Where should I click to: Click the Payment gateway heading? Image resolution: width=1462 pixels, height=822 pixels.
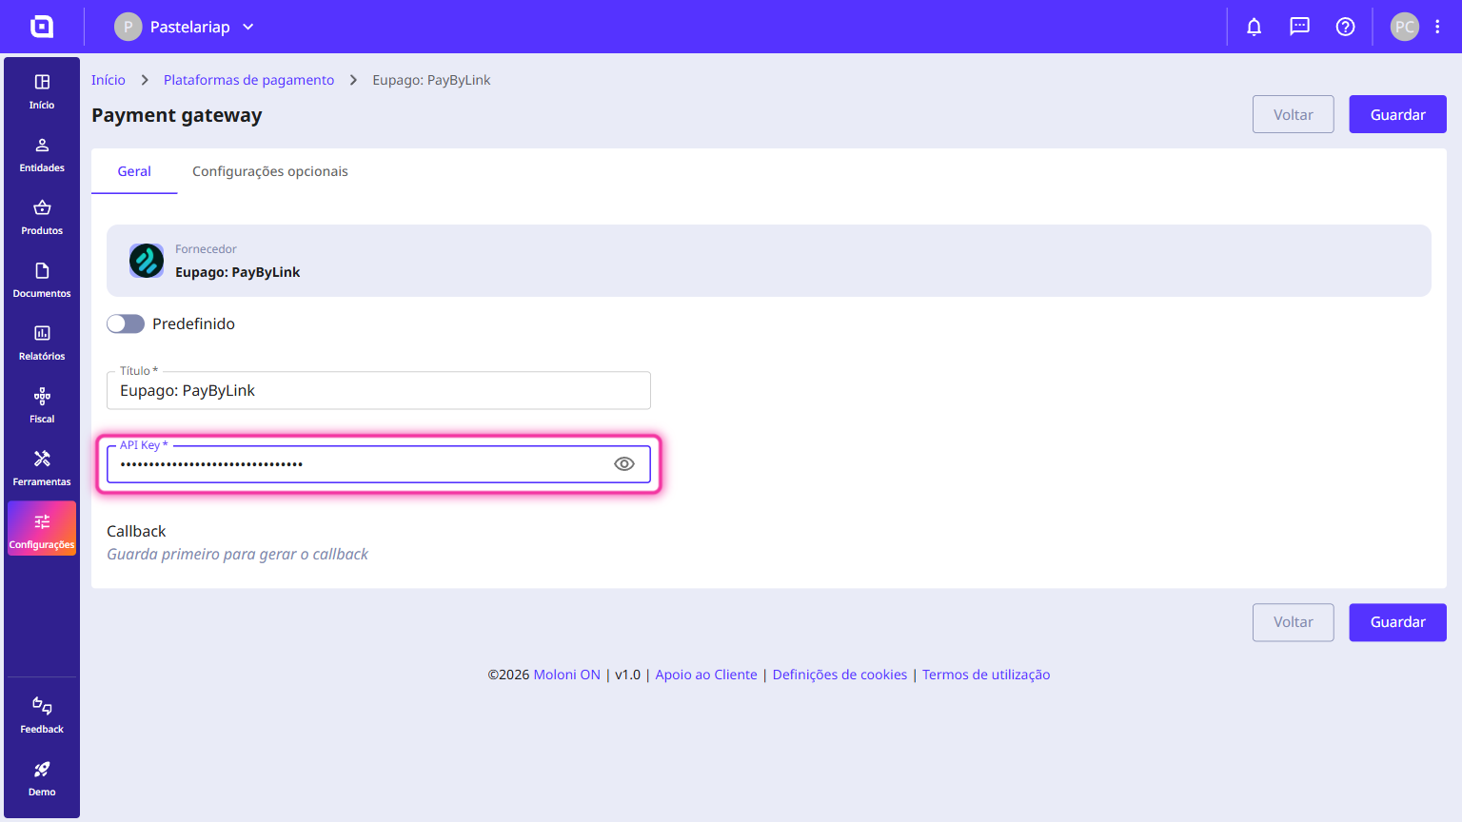pyautogui.click(x=177, y=115)
